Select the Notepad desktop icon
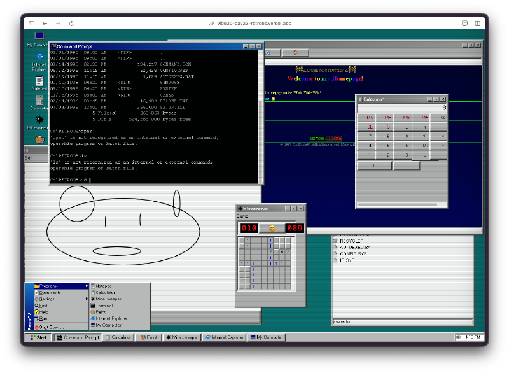This screenshot has width=509, height=373. tap(39, 81)
